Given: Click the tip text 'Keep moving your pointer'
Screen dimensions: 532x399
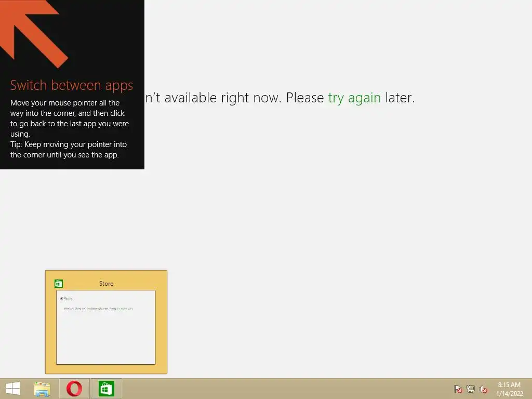Looking at the screenshot, I should (x=63, y=144).
